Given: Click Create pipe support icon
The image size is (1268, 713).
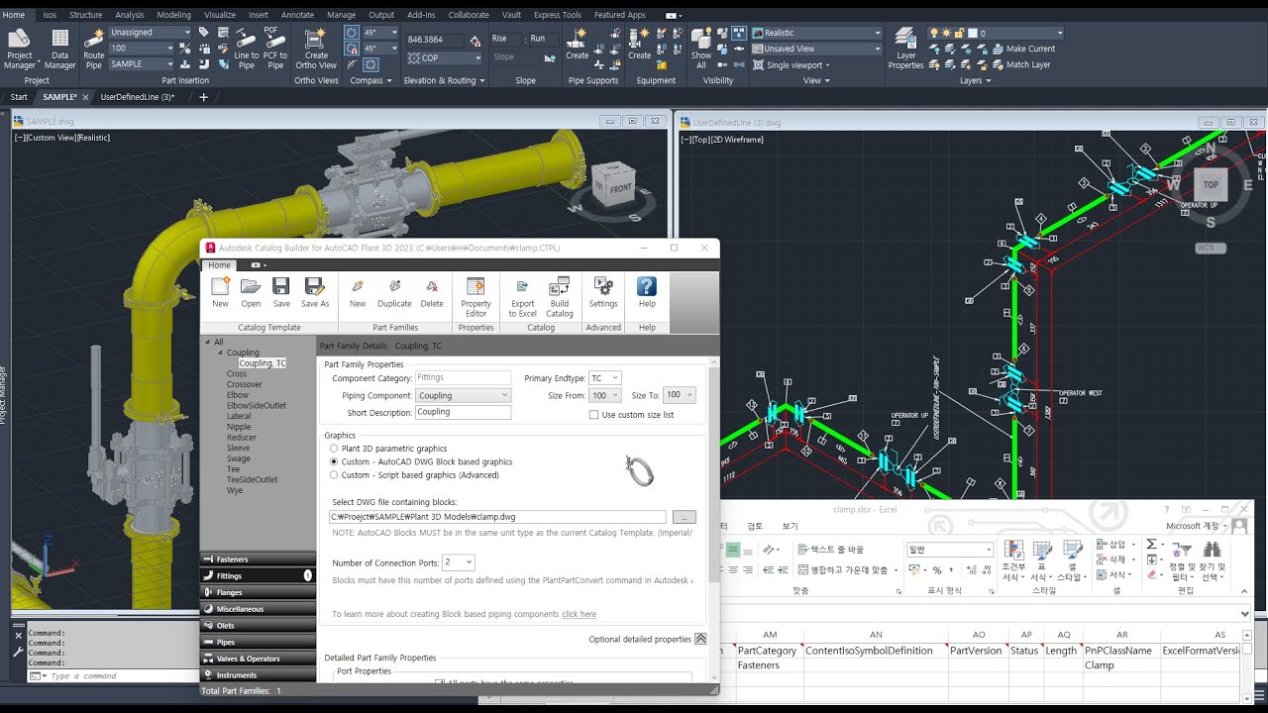Looking at the screenshot, I should pos(578,45).
